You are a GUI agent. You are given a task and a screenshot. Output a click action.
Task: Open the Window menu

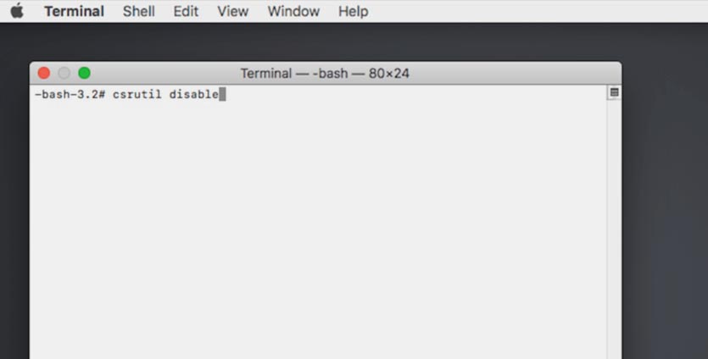(x=293, y=12)
